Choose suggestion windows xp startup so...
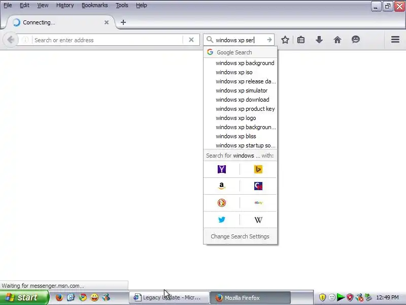Viewport: 406px width, 305px height. pos(240,145)
